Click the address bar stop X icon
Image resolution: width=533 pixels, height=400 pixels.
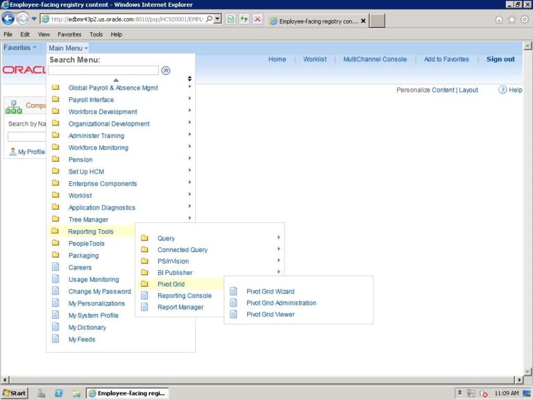pyautogui.click(x=257, y=19)
